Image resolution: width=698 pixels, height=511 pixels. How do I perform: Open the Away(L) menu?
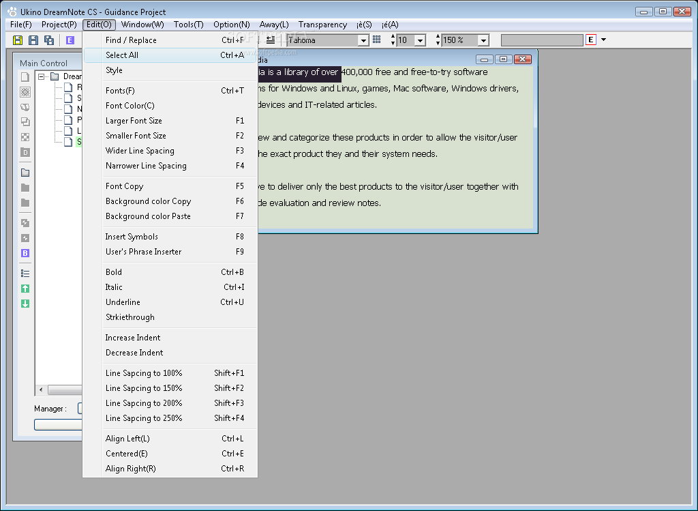click(x=274, y=25)
